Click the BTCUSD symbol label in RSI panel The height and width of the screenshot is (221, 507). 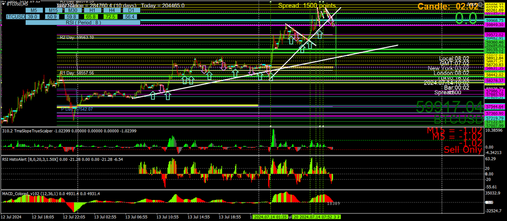coord(16,16)
